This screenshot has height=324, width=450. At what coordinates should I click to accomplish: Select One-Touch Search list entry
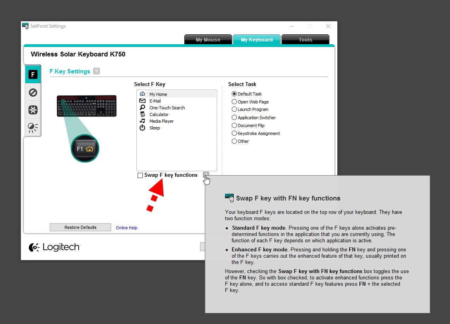[x=177, y=108]
